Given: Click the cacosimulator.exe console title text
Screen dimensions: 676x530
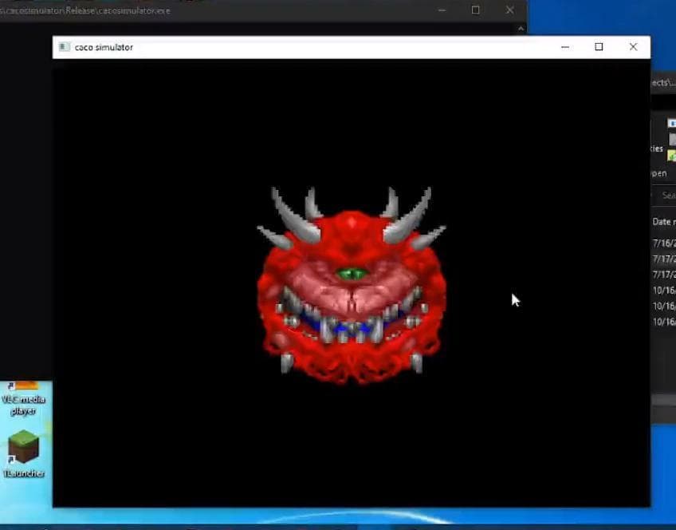Looking at the screenshot, I should click(85, 11).
